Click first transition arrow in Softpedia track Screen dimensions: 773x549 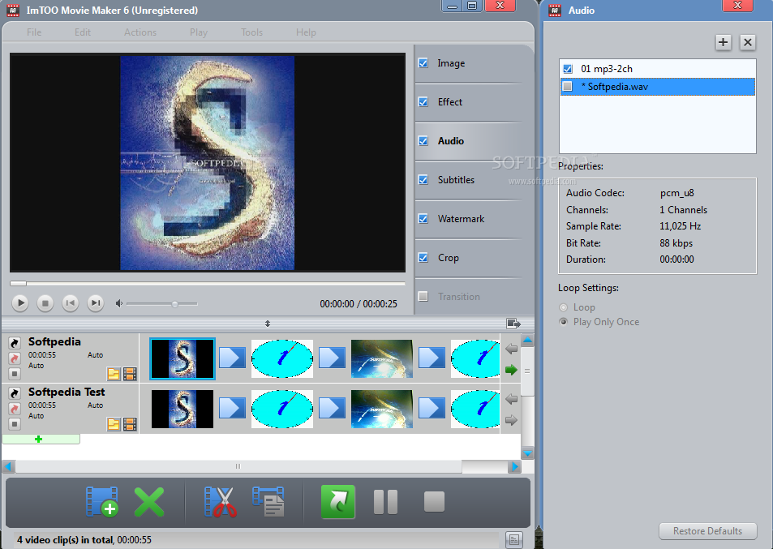[232, 358]
